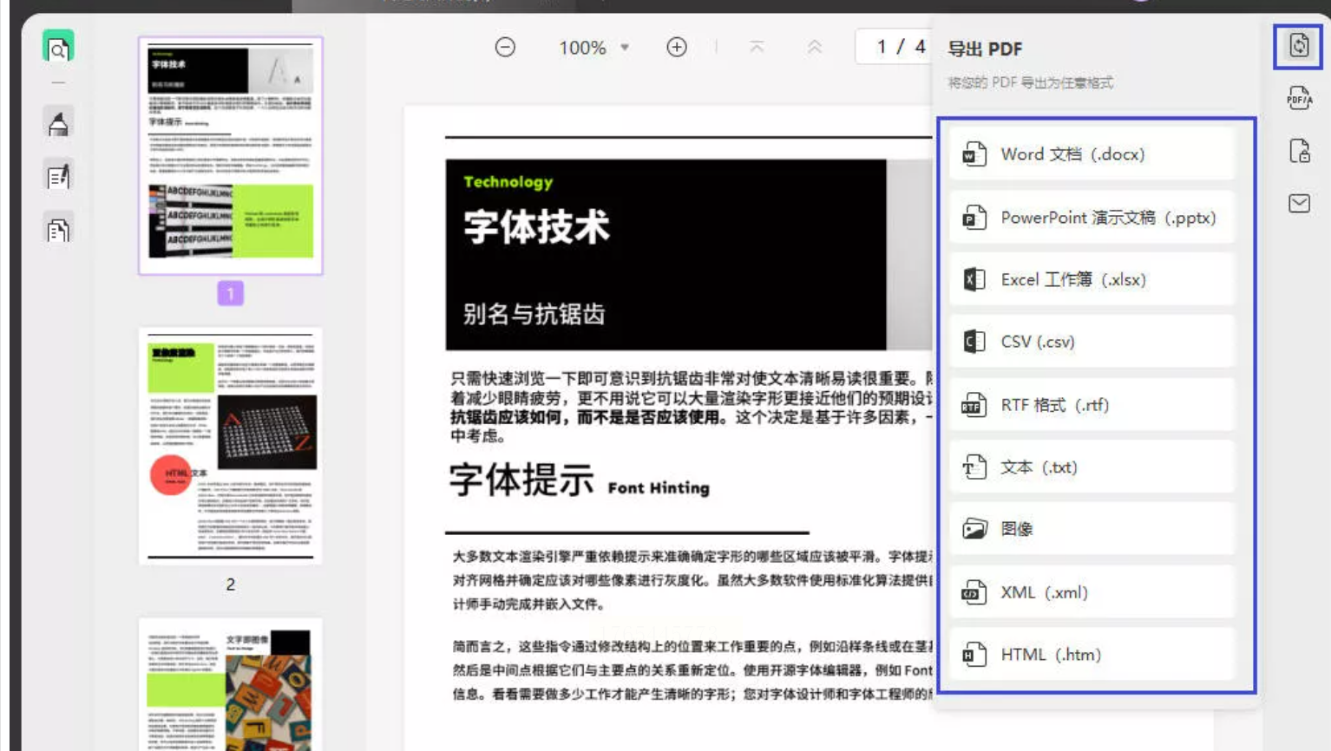
Task: Open the reader mode icon in left sidebar
Action: tap(58, 49)
